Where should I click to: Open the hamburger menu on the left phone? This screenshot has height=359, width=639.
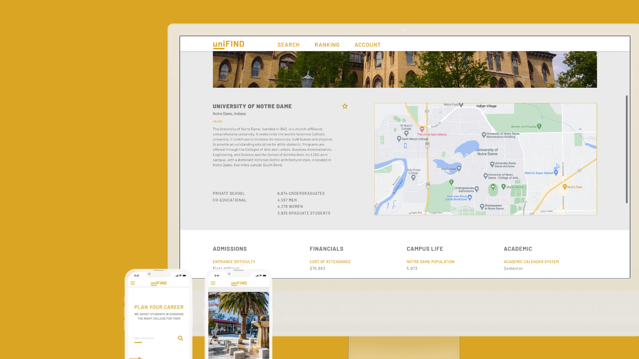133,283
